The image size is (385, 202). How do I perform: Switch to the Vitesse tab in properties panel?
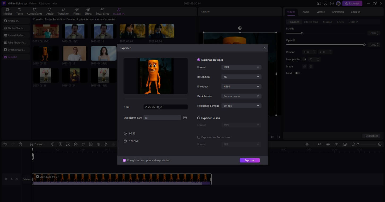click(320, 12)
